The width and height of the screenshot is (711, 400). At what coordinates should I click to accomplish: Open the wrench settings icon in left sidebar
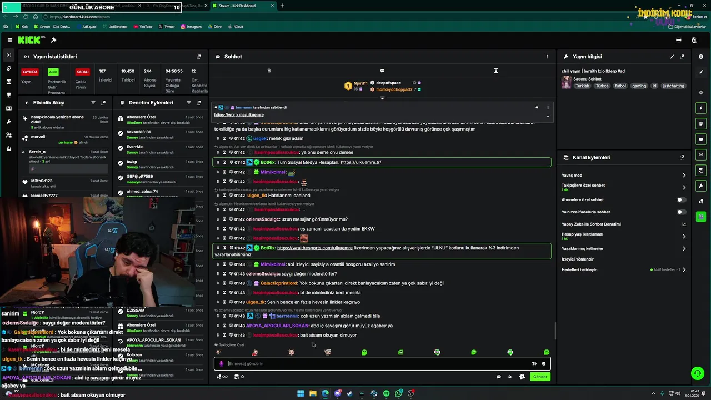(x=8, y=122)
